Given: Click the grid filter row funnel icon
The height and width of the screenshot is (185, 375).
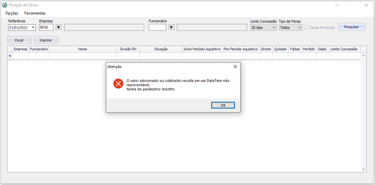Looking at the screenshot, I should (x=10, y=56).
